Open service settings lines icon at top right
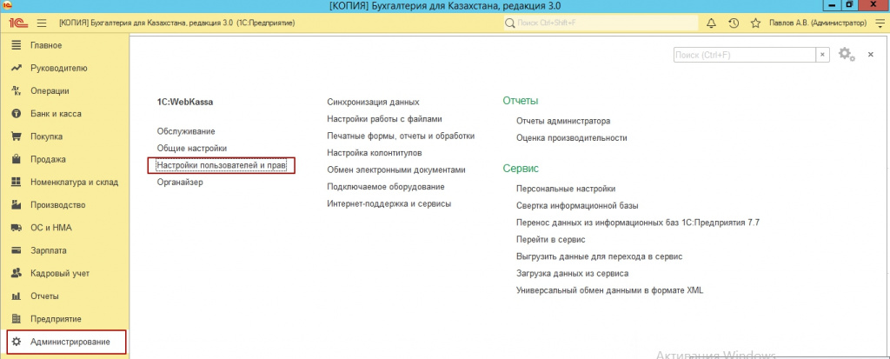This screenshot has height=359, width=890. click(x=880, y=23)
